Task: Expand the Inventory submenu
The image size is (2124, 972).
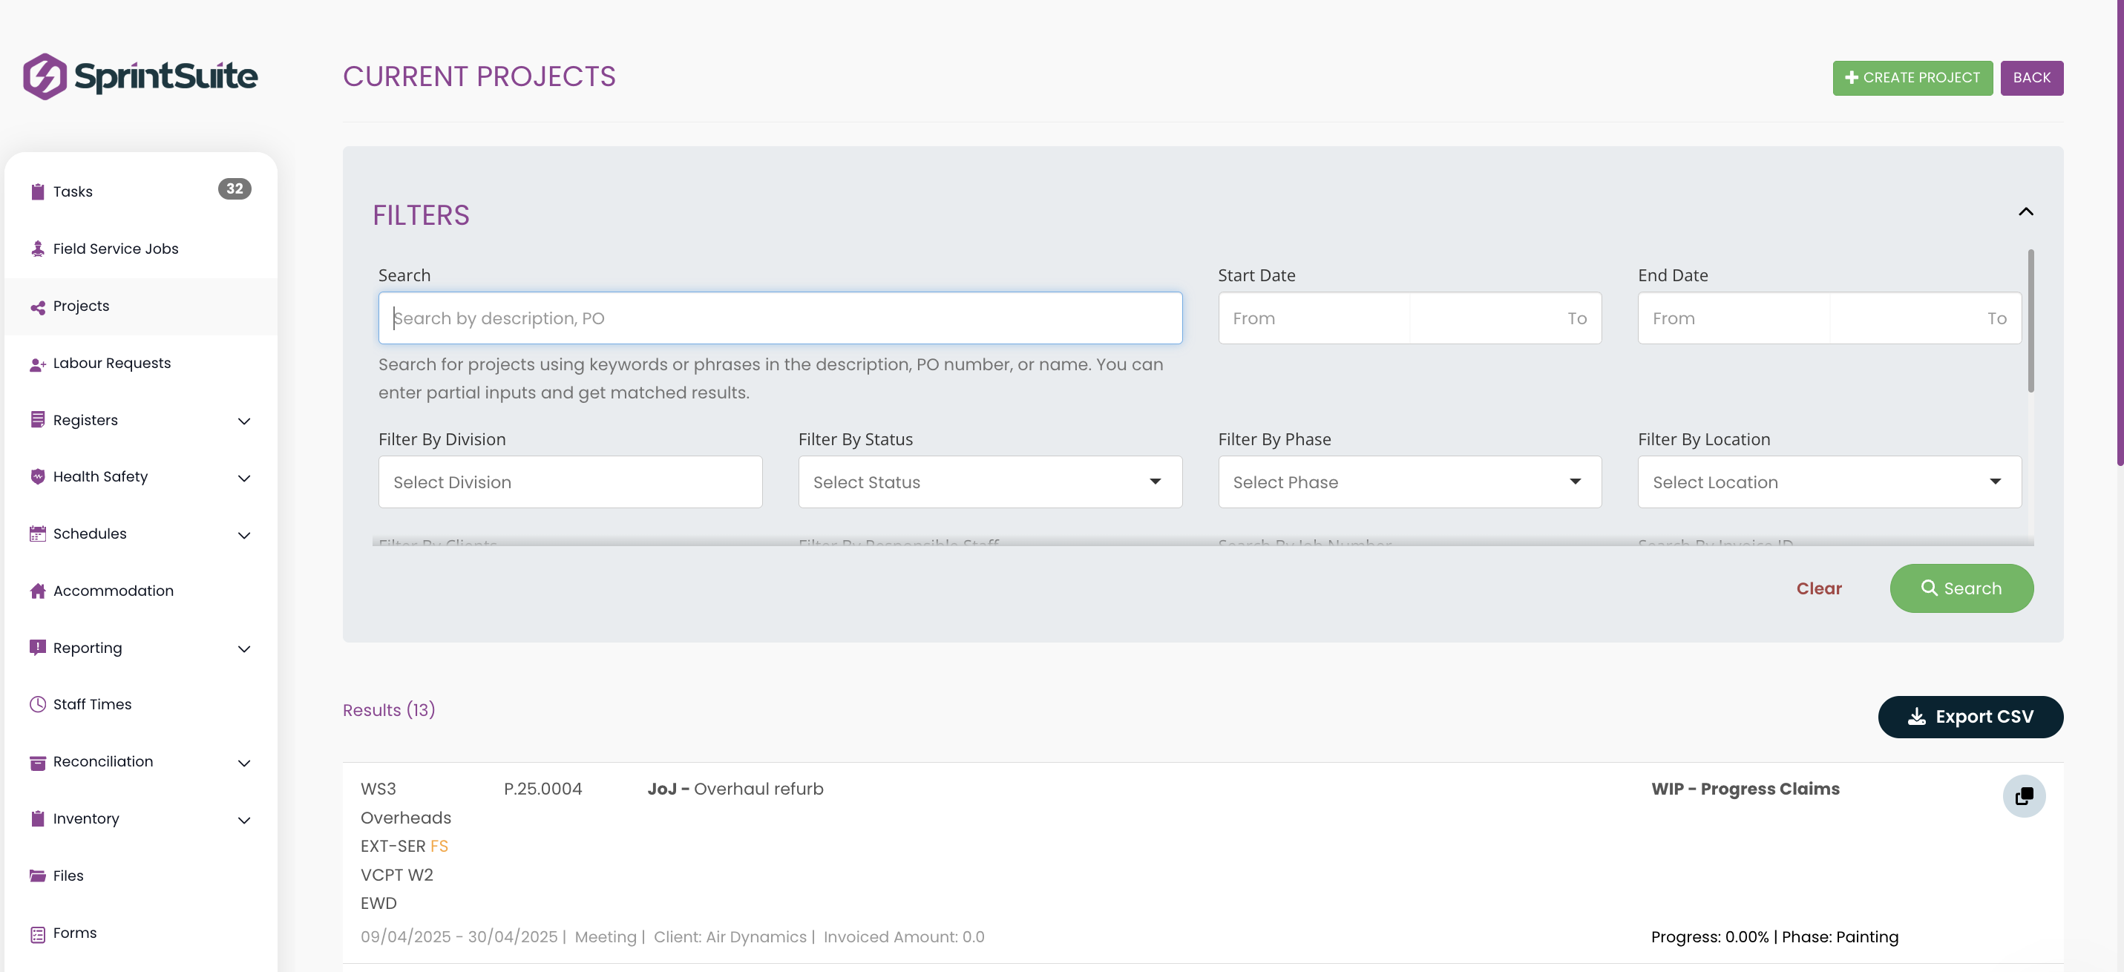Action: 244,821
